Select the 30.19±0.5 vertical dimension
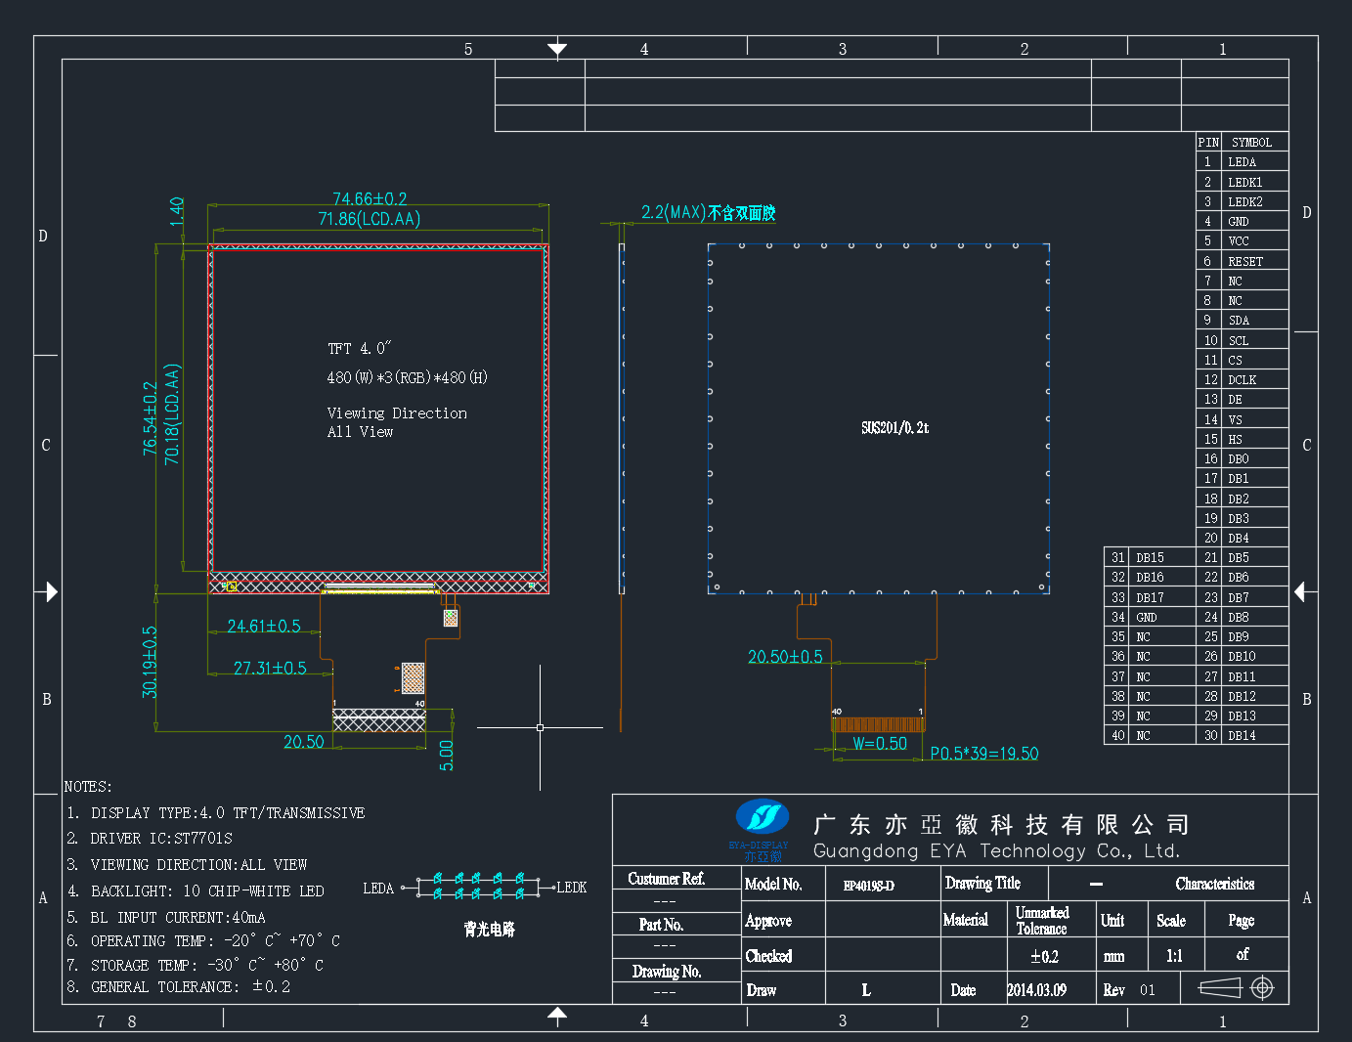1352x1042 pixels. tap(150, 662)
